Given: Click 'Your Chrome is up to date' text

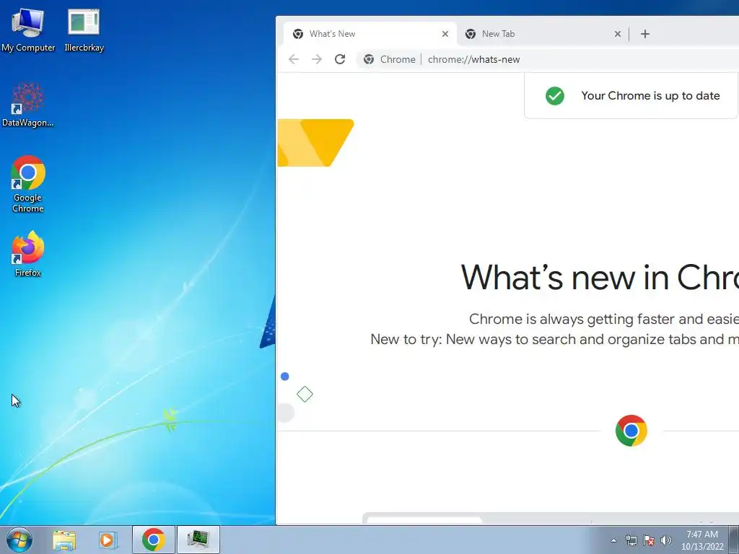Looking at the screenshot, I should tap(650, 96).
